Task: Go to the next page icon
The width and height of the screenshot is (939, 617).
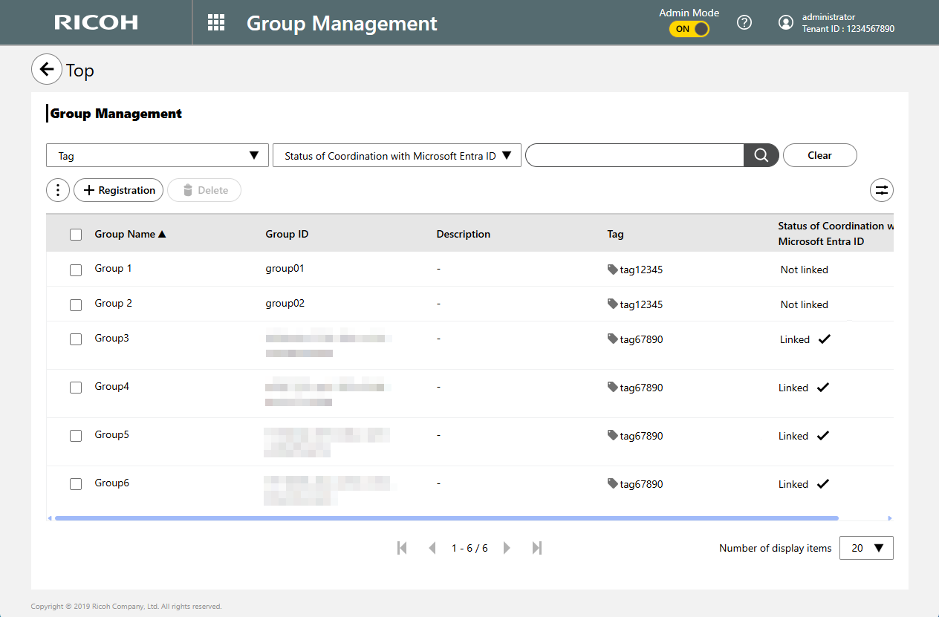Action: [507, 548]
